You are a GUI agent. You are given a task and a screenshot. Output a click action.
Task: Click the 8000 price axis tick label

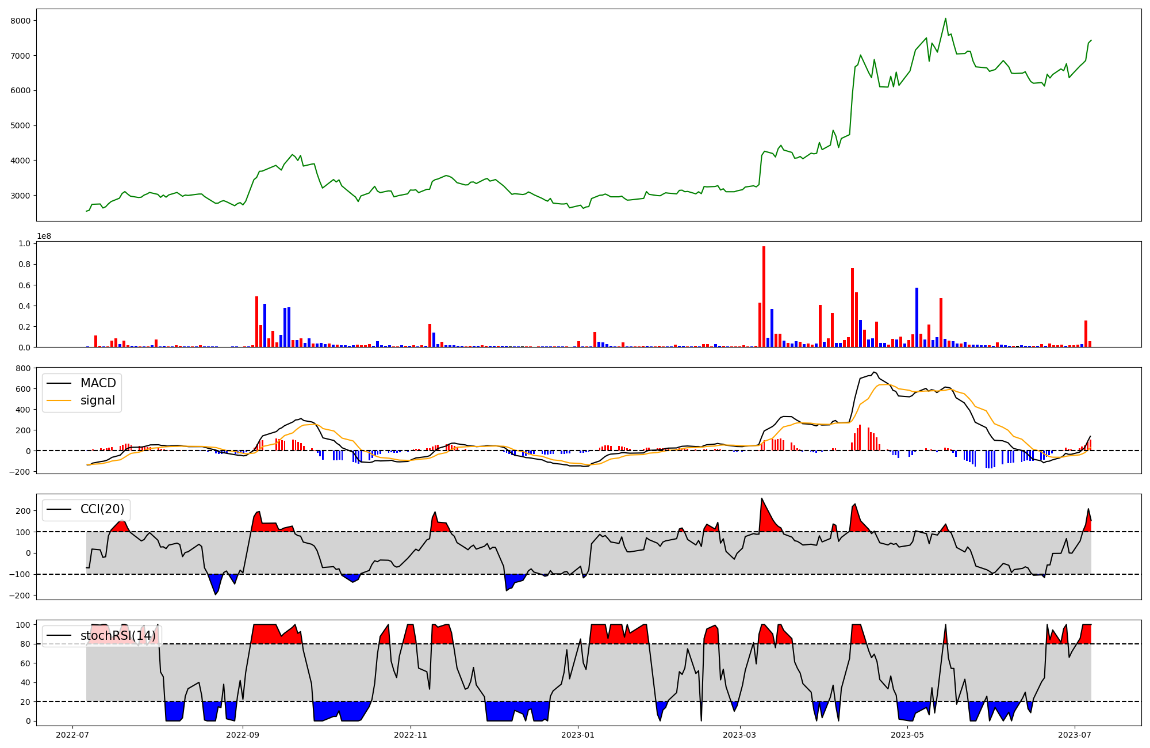pos(20,21)
